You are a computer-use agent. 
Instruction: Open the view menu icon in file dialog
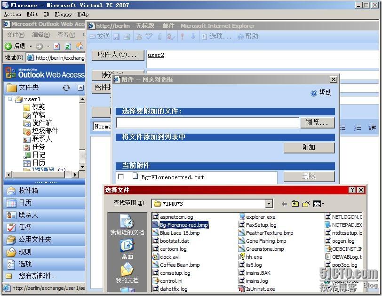pos(318,204)
